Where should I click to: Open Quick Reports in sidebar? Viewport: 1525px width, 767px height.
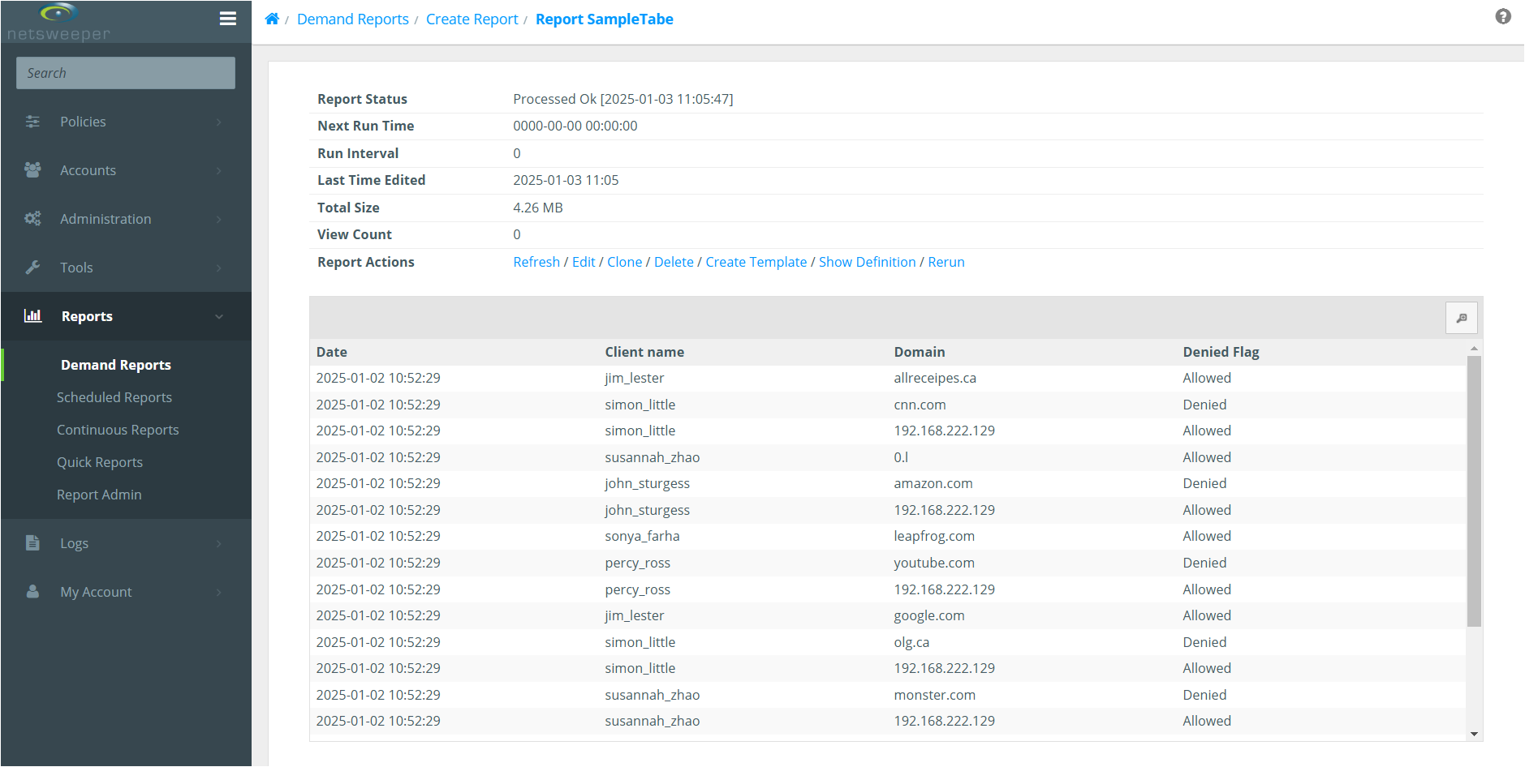pos(100,462)
